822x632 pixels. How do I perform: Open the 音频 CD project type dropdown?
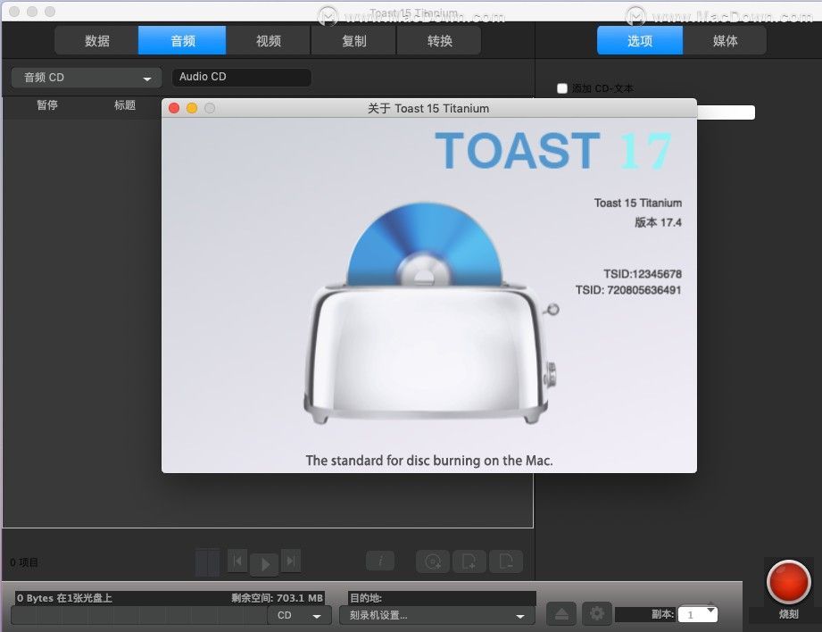pyautogui.click(x=87, y=78)
